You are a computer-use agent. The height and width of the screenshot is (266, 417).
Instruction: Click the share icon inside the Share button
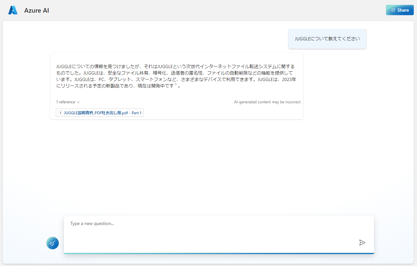coord(394,10)
